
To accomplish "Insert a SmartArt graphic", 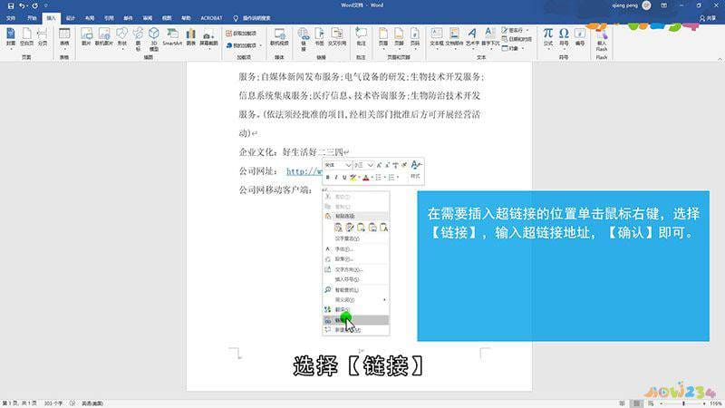I will click(x=172, y=36).
